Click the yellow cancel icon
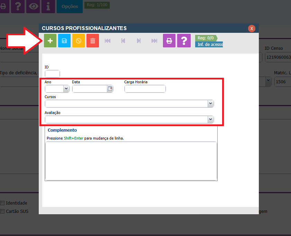 point(79,41)
